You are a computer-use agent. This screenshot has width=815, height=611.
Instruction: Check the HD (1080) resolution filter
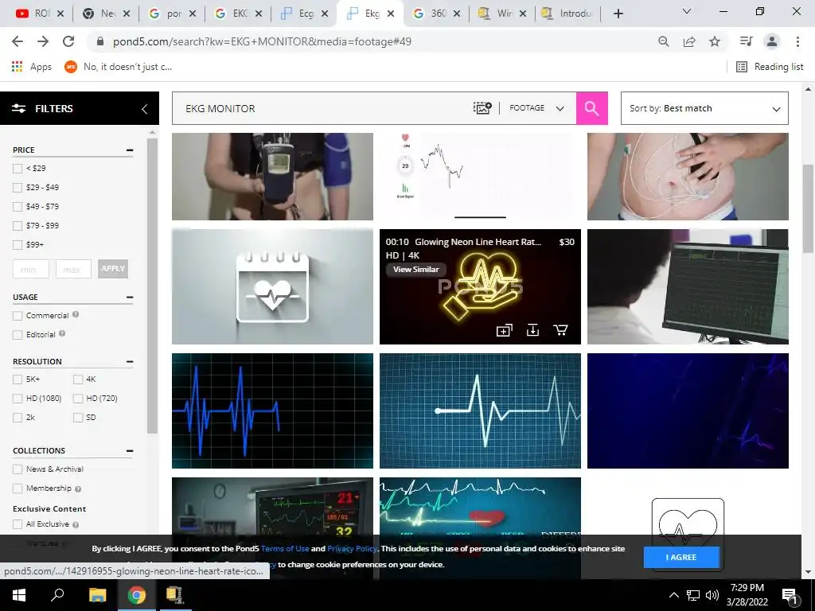click(x=18, y=399)
